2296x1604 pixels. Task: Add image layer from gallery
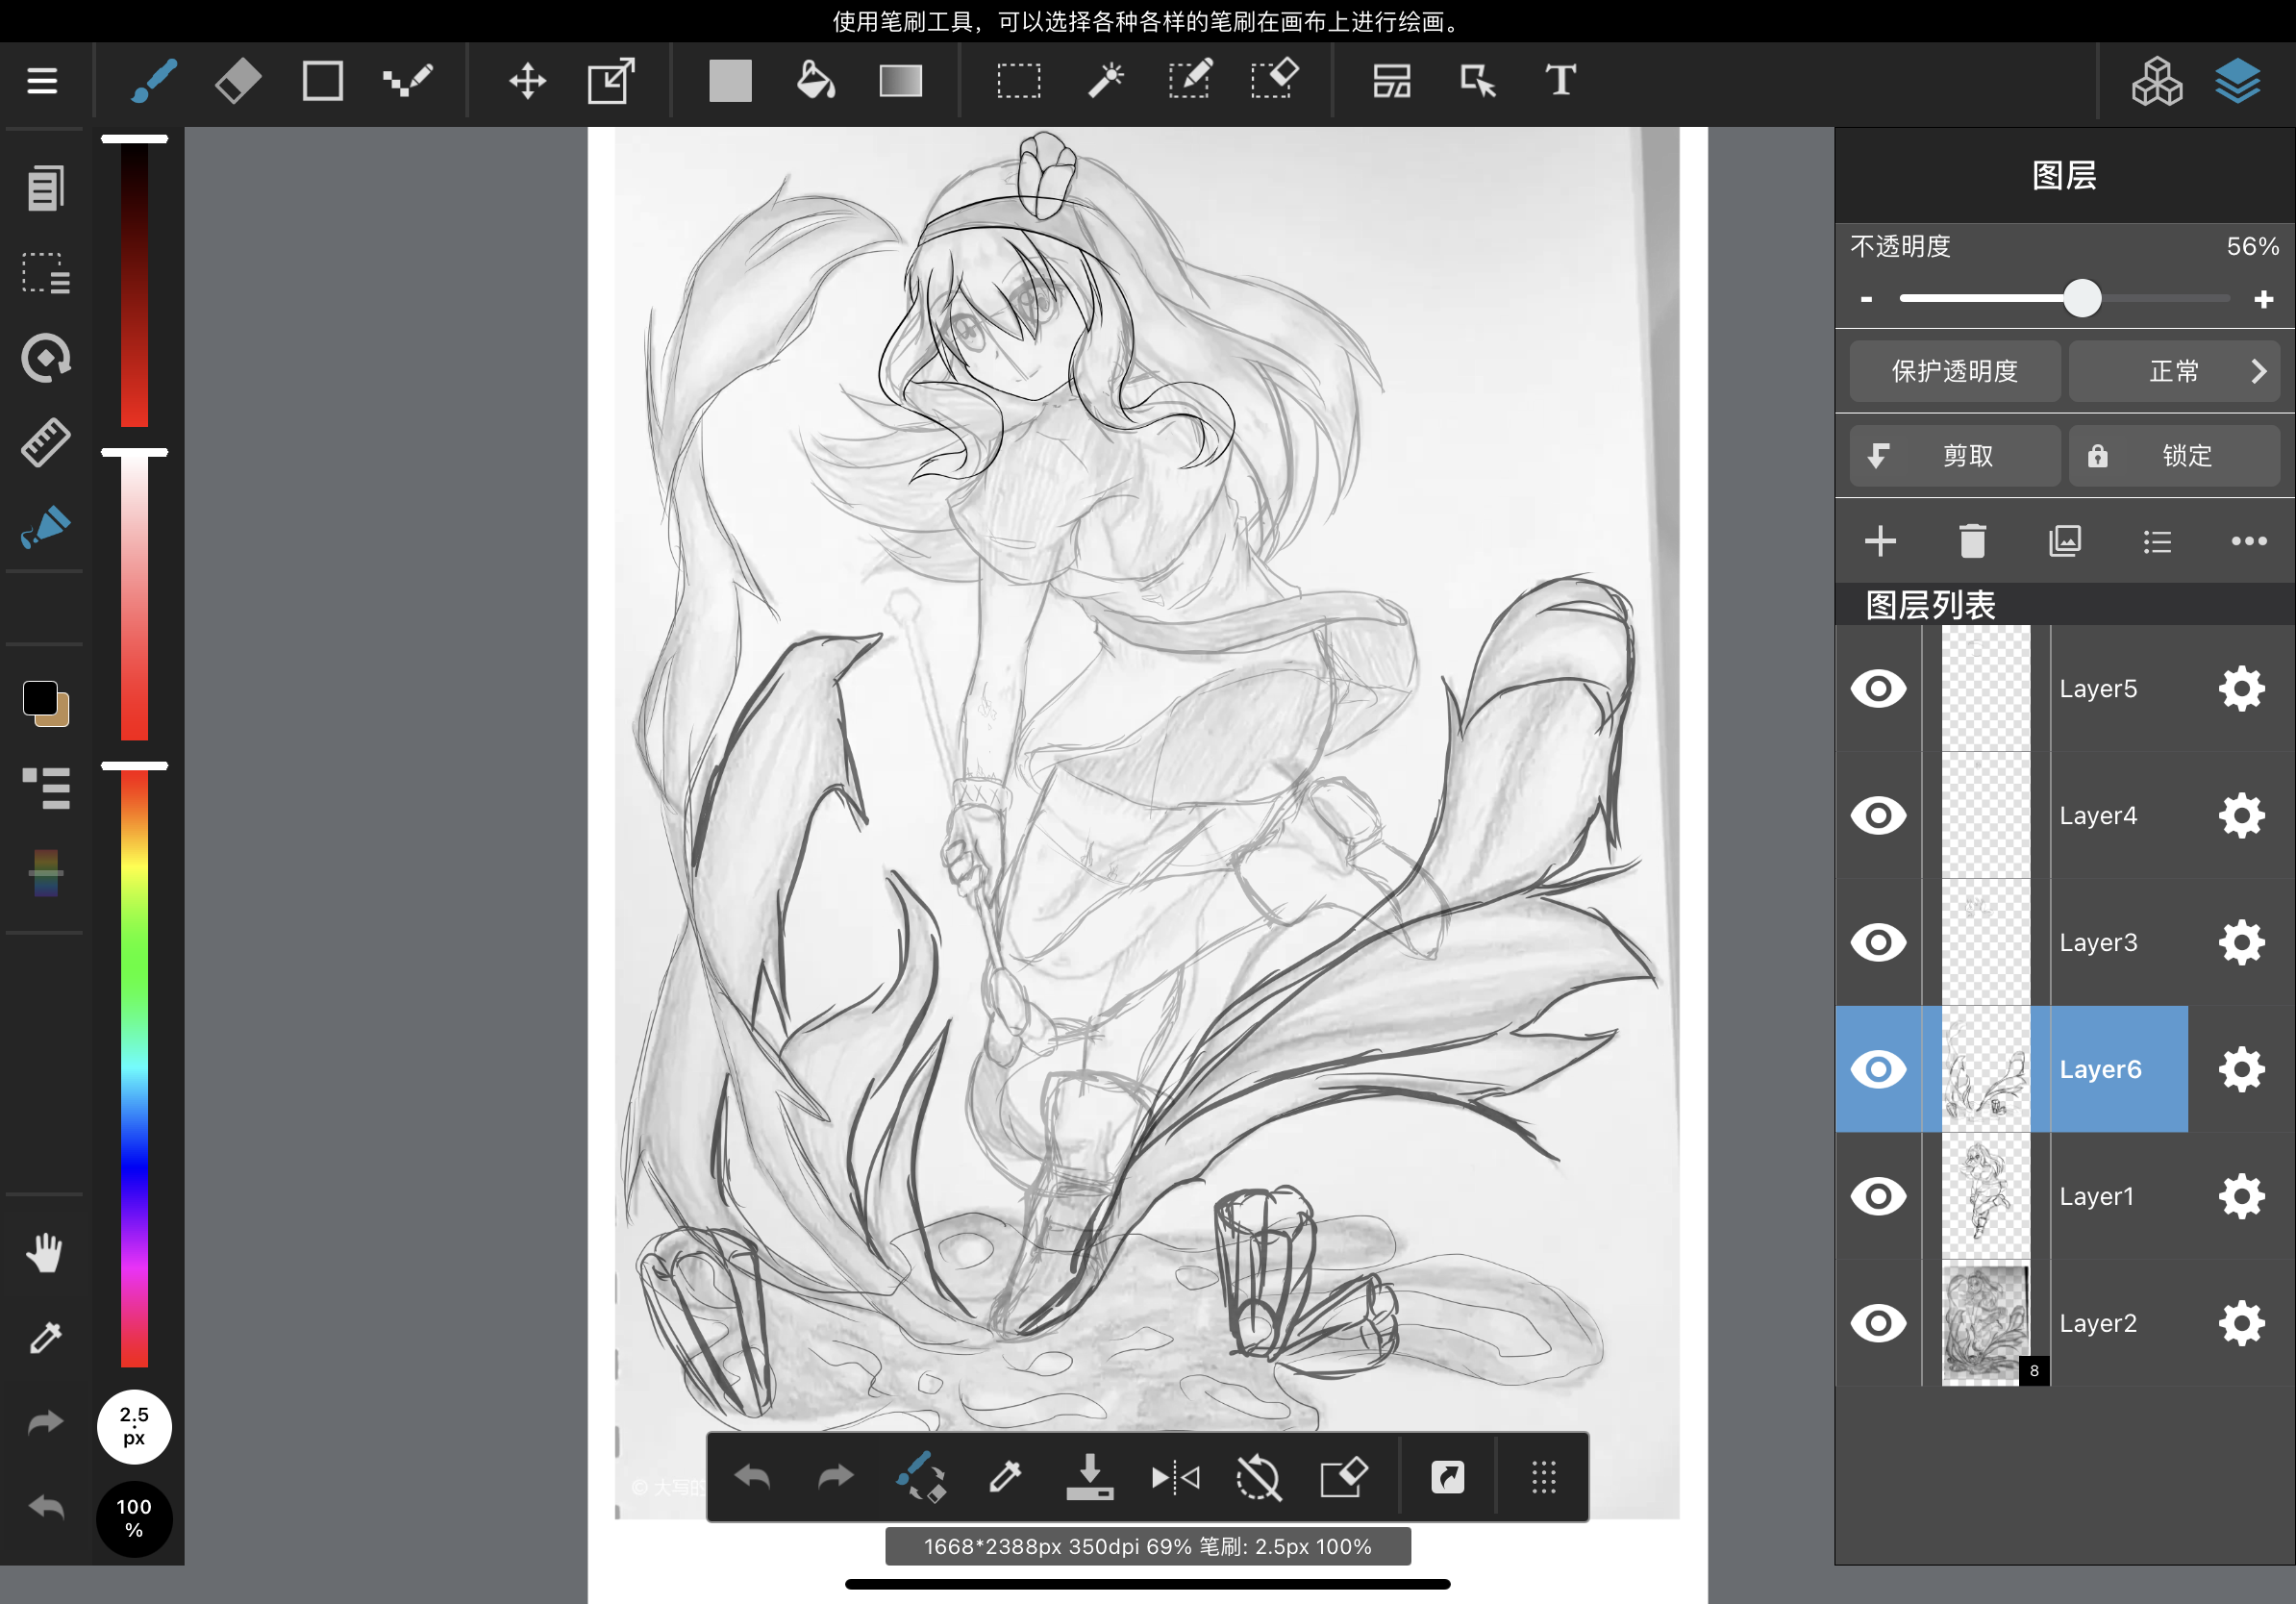click(x=2064, y=541)
